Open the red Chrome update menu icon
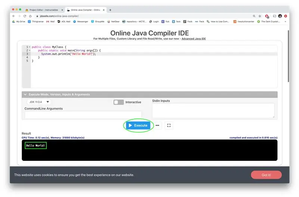 pos(286,16)
